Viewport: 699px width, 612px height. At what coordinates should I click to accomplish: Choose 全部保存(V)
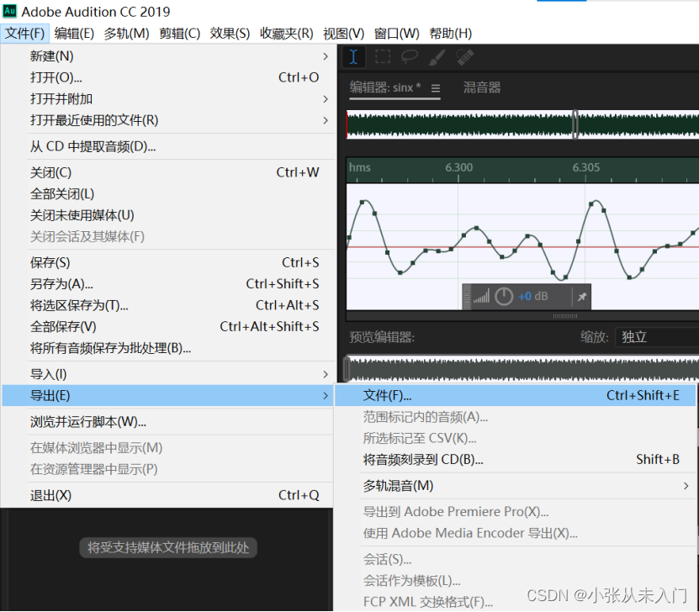pos(167,327)
